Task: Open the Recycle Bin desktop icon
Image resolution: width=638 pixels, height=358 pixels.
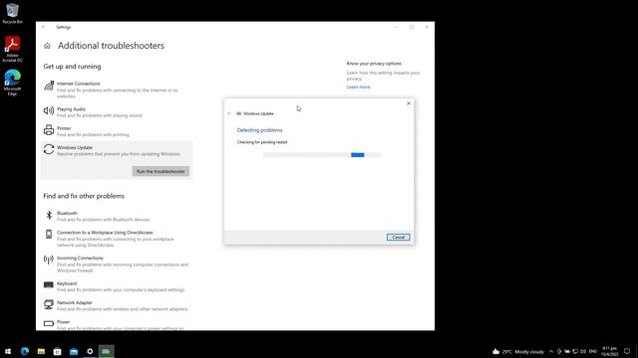Action: point(12,13)
